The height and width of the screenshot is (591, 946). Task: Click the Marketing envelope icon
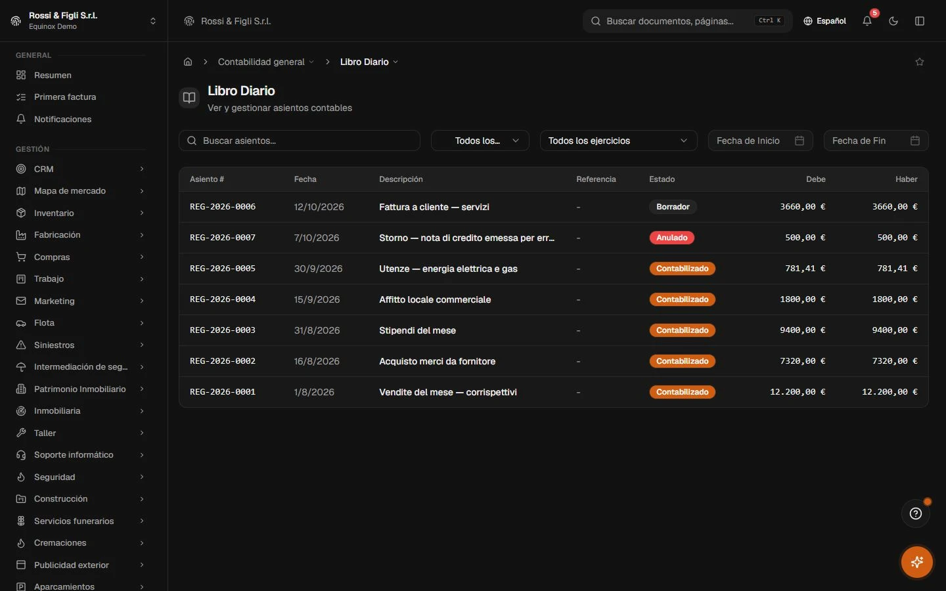[21, 301]
